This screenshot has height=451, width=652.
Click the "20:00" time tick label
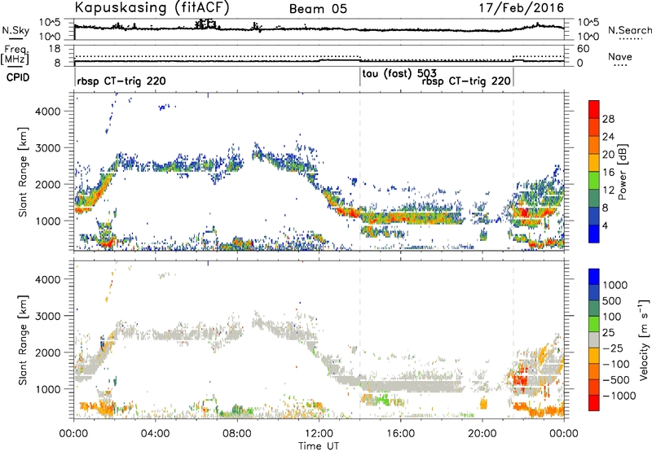(482, 434)
